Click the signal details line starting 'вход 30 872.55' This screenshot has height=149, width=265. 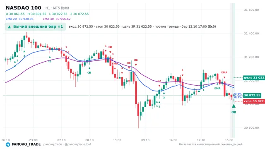142,26
